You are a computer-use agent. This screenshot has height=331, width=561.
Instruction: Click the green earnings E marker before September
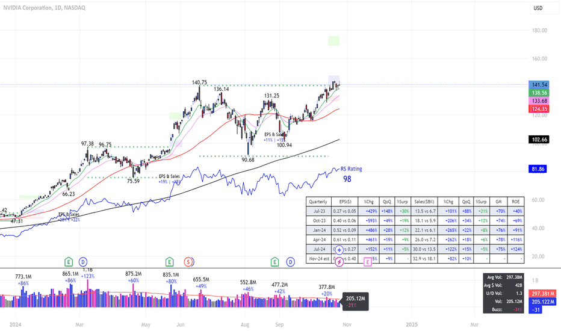click(x=274, y=262)
